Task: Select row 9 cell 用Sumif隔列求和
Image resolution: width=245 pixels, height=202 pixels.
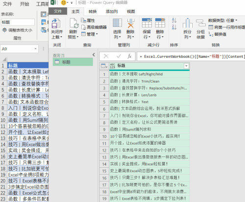Action: [149, 130]
